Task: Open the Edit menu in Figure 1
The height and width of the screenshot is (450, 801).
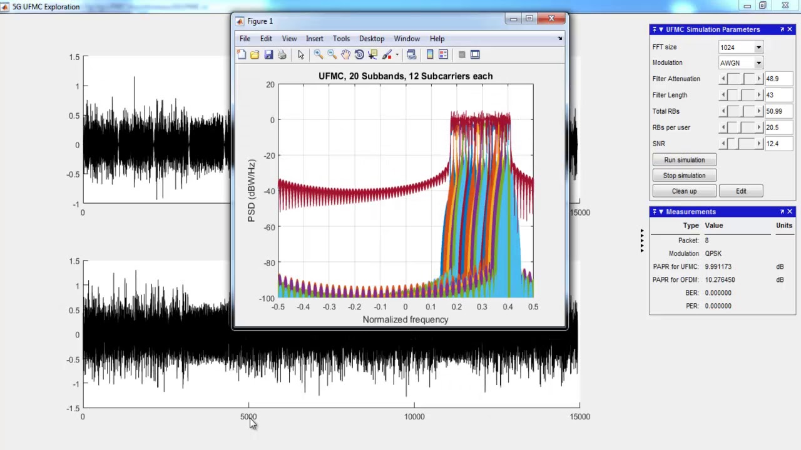Action: pos(266,39)
